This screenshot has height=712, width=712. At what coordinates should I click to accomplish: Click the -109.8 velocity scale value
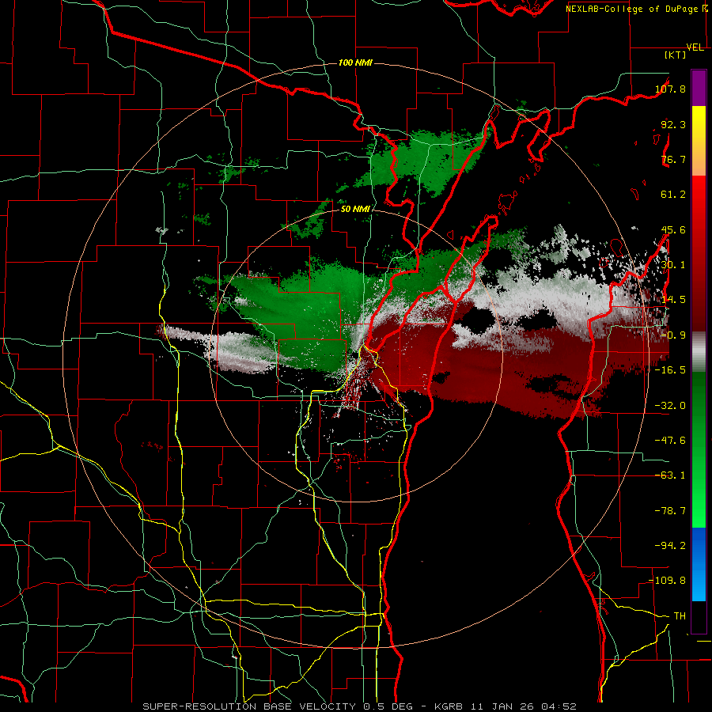667,581
